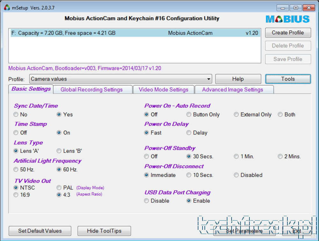Click the mSetup app icon in title bar
Image resolution: width=319 pixels, height=241 pixels.
pyautogui.click(x=7, y=8)
